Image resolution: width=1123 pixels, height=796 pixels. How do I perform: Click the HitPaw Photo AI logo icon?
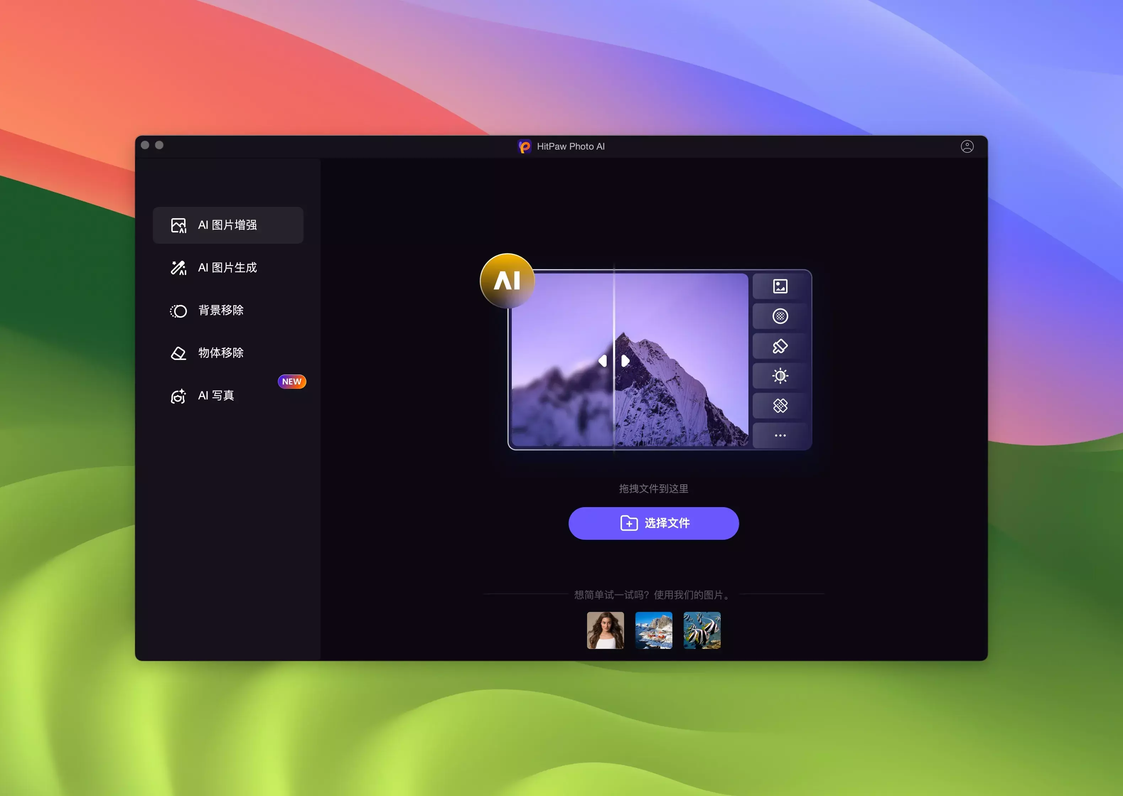pyautogui.click(x=525, y=146)
